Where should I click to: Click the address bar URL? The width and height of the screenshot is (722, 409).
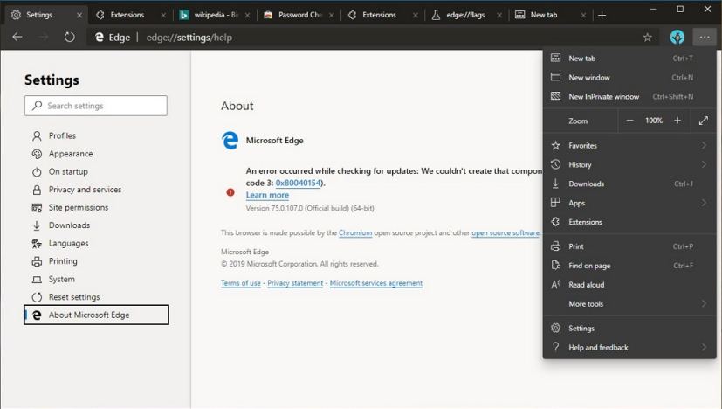[189, 38]
